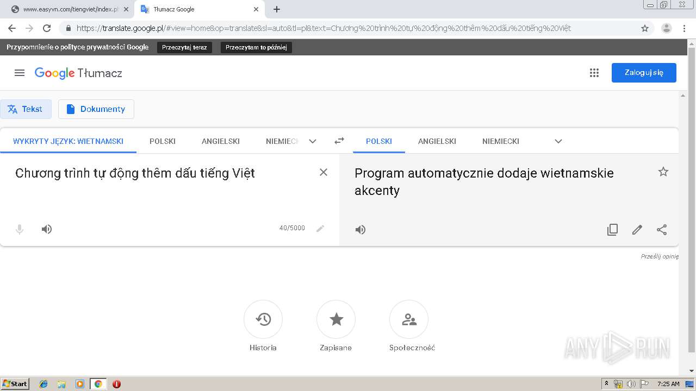Click the Google Tłumacz logo
This screenshot has width=696, height=391.
(78, 73)
